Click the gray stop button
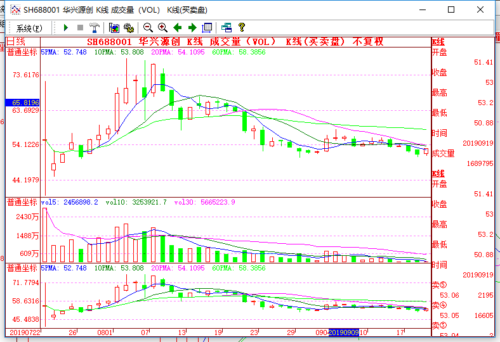500x342 pixels. pos(81,28)
